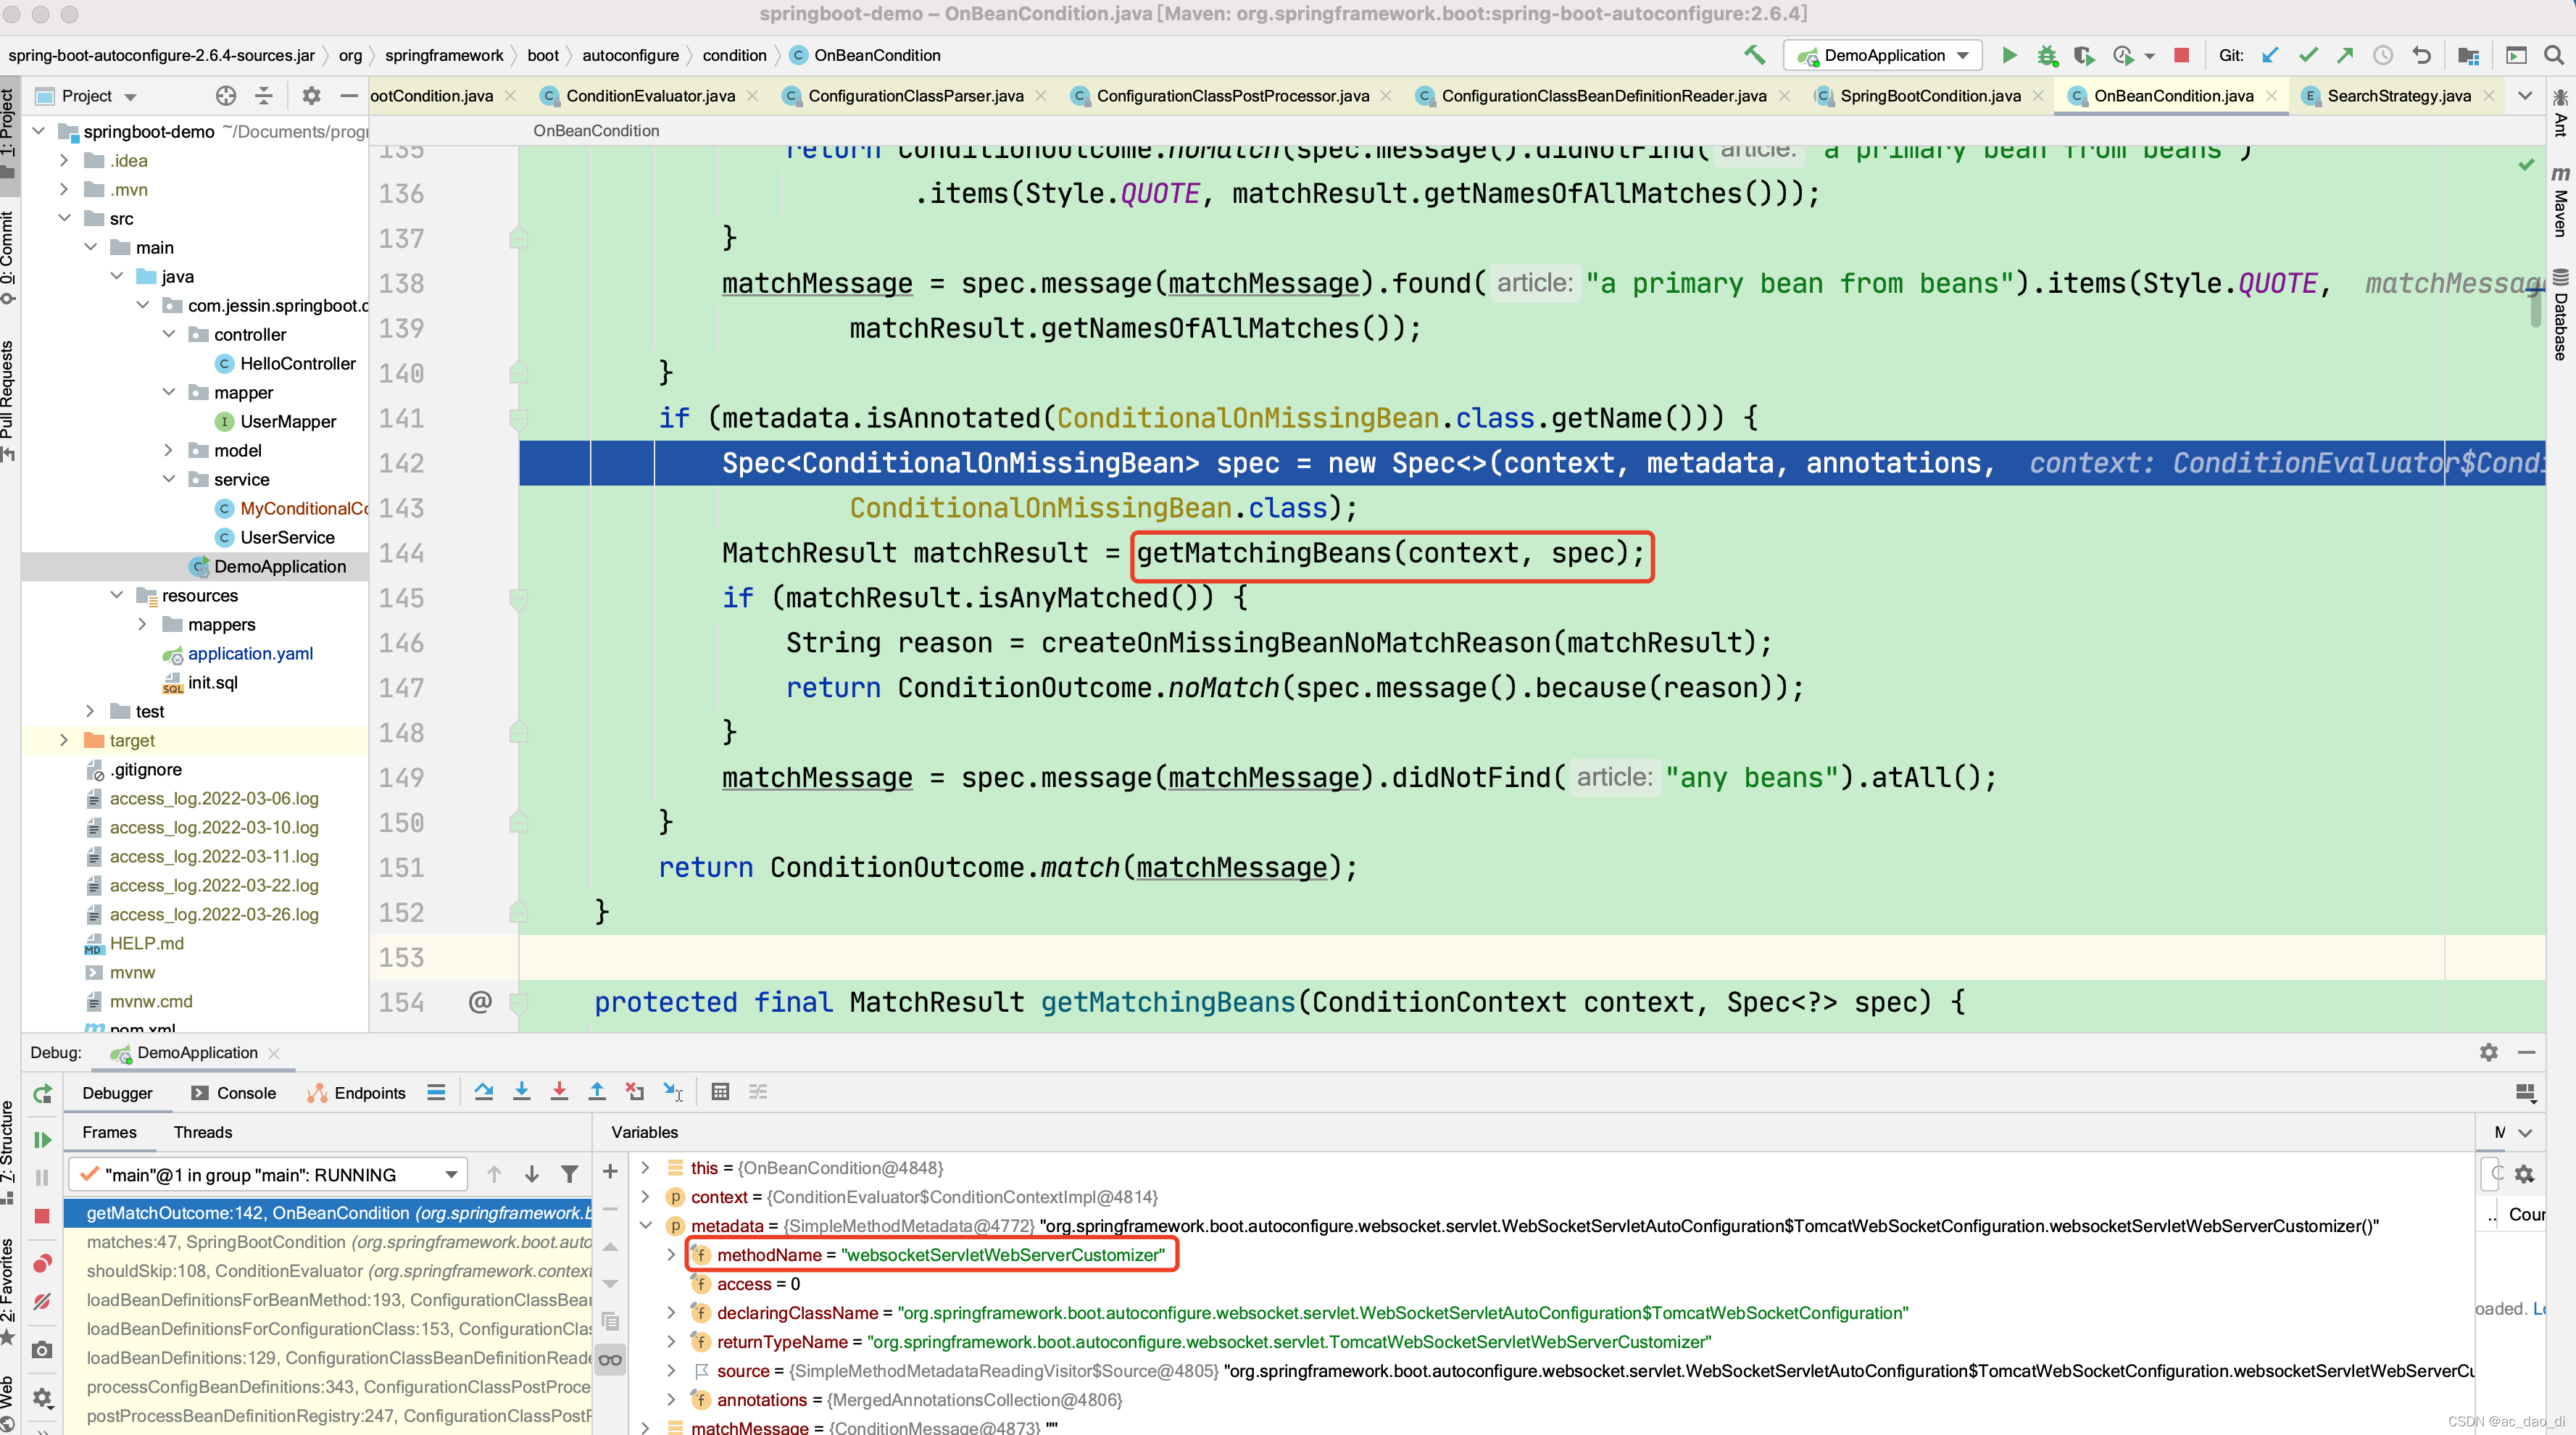Open the DemoApplication run configuration dropdown
The height and width of the screenshot is (1435, 2576).
(x=1883, y=55)
